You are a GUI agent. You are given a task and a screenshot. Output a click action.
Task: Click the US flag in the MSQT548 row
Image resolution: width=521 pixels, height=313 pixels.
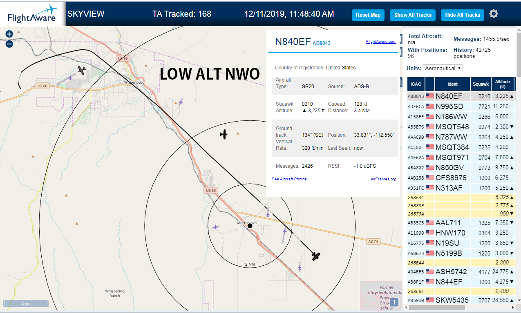[x=429, y=127]
